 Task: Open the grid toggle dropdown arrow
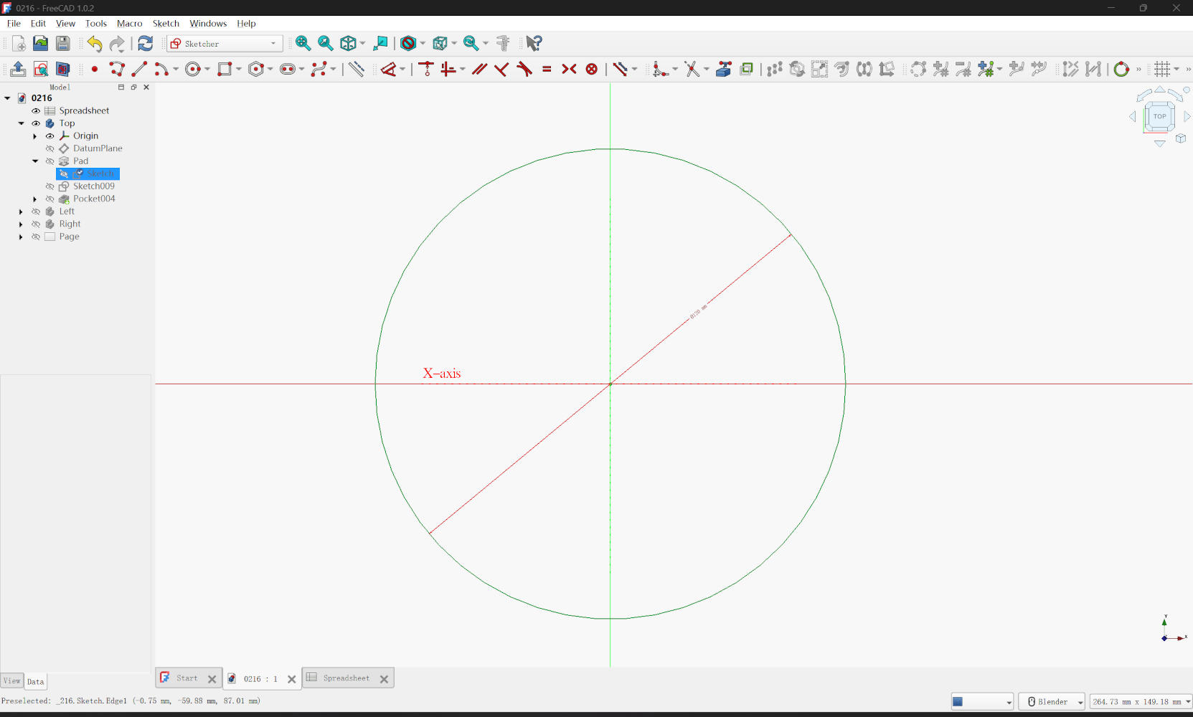(x=1176, y=70)
